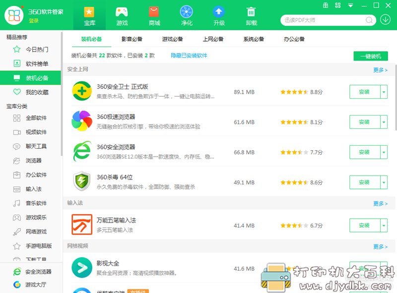Viewport: 397px width, 293px height.
Task: Expand install options for 360极速浏览器
Action: point(384,122)
